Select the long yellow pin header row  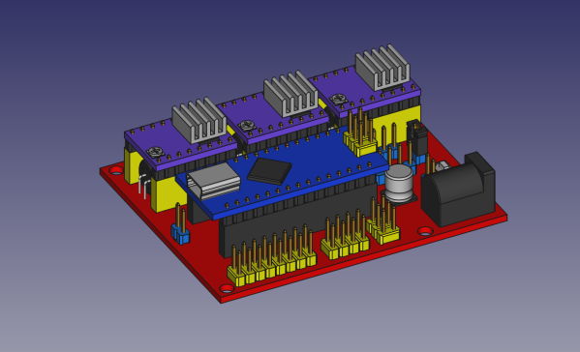click(x=272, y=256)
